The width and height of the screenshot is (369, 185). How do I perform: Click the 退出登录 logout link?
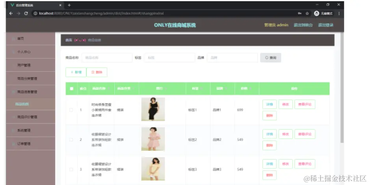click(x=326, y=25)
